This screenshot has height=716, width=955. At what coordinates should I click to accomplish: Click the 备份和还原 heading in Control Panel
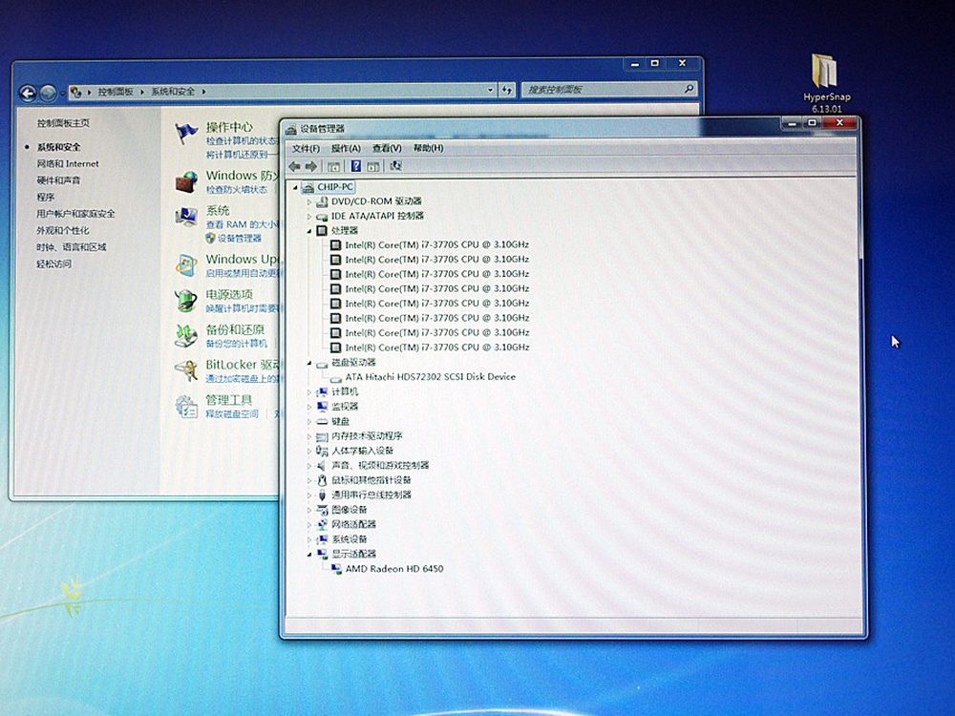coord(235,329)
